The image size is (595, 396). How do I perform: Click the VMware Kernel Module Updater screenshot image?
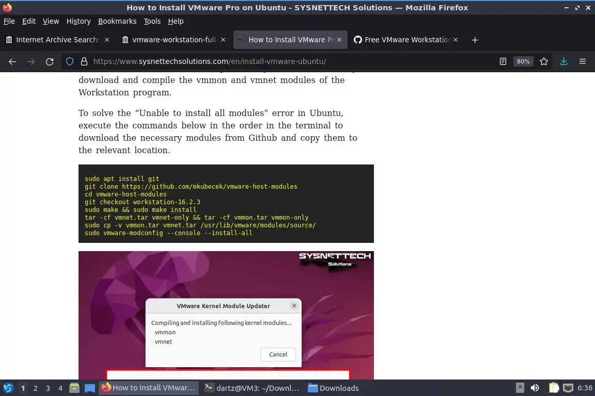[226, 315]
